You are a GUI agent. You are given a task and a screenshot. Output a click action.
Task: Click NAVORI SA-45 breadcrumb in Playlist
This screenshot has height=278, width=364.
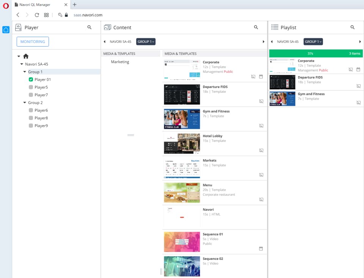[x=288, y=42]
